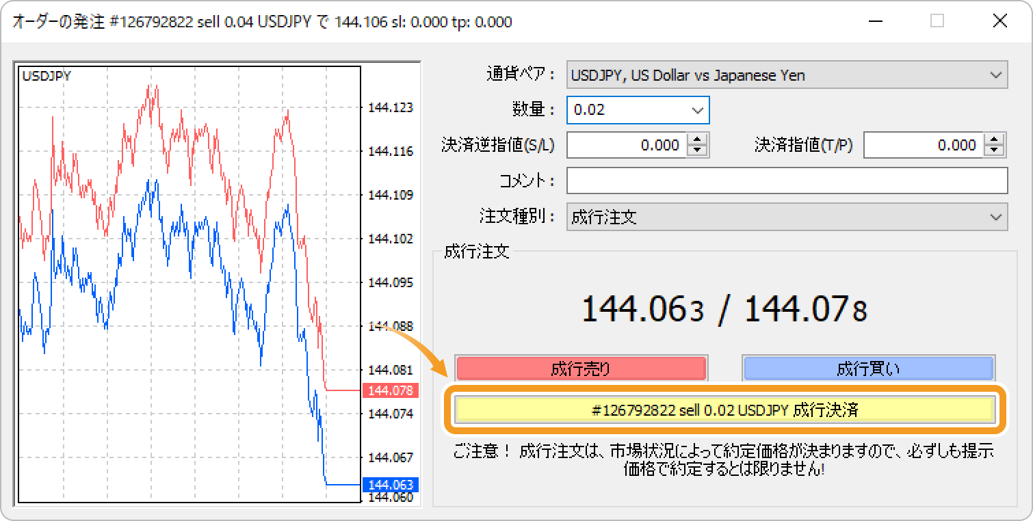Viewport: 1033px width, 521px height.
Task: Click inside the T/P value field
Action: coord(924,145)
